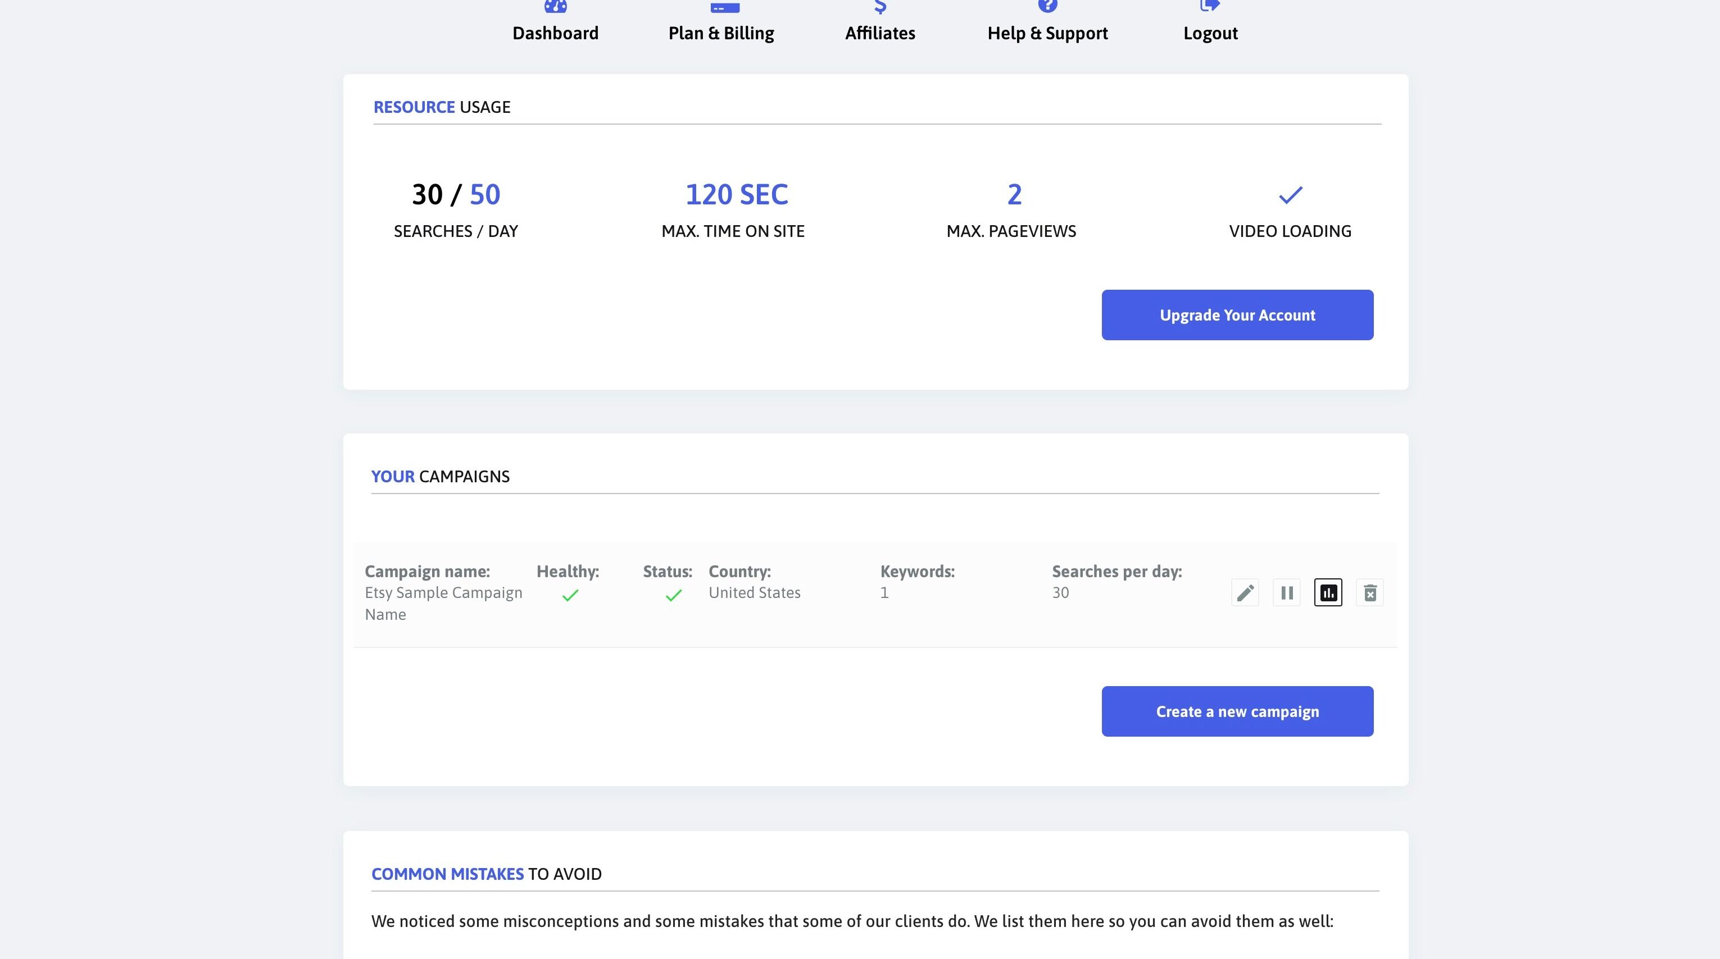Click the 'Searches per day:' label
This screenshot has height=959, width=1720.
1117,572
